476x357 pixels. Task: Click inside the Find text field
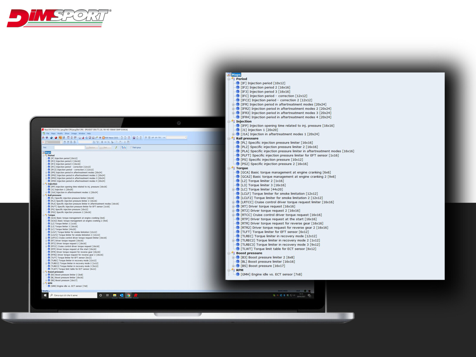[x=69, y=148]
